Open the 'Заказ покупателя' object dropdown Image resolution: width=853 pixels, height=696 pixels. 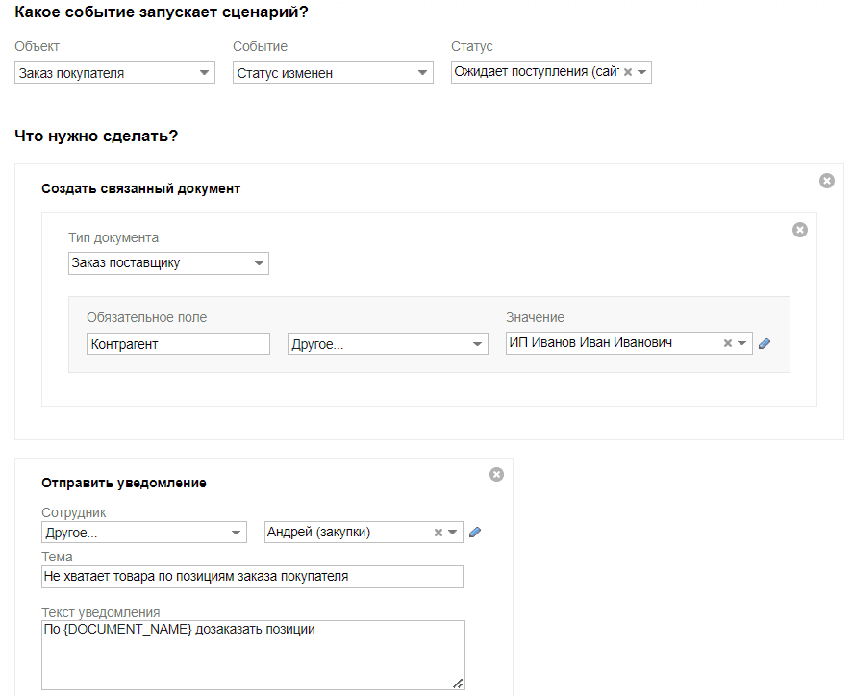pos(204,73)
